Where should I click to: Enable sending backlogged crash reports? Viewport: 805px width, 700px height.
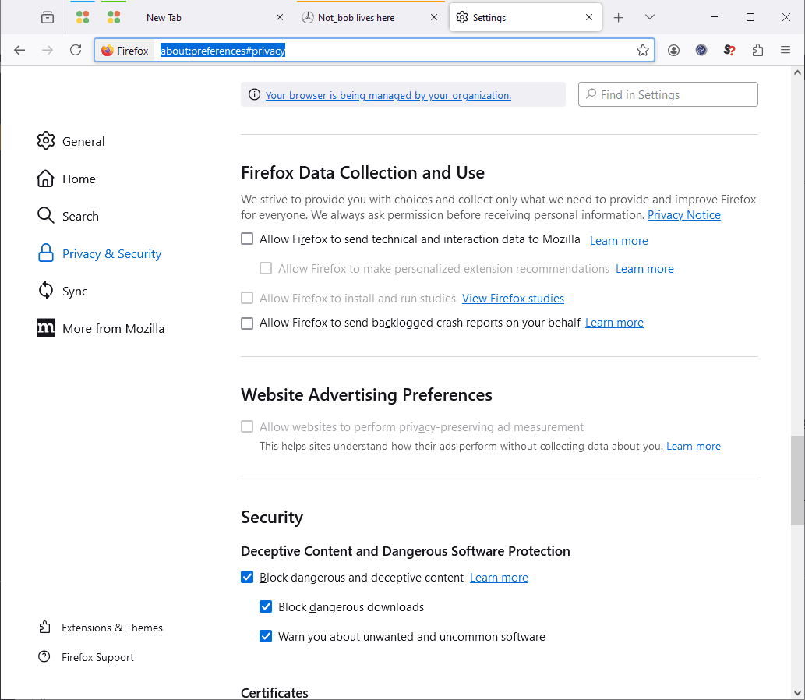pyautogui.click(x=247, y=323)
